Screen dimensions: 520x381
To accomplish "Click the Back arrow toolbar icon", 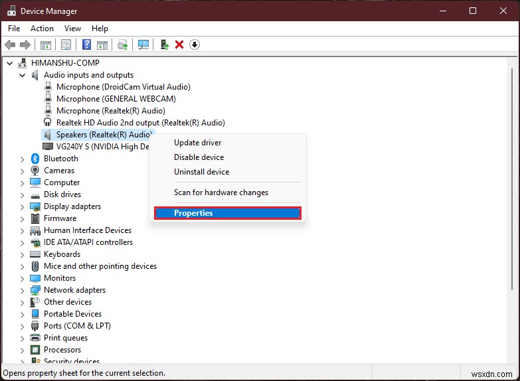I will coord(10,44).
